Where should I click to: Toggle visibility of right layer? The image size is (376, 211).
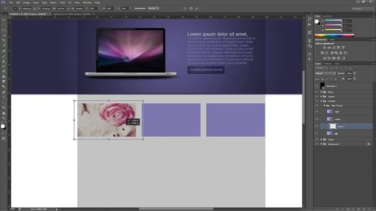[317, 111]
